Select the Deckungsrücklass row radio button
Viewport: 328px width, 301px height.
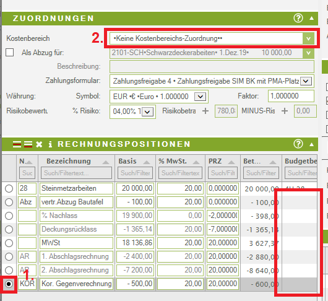coord(9,229)
